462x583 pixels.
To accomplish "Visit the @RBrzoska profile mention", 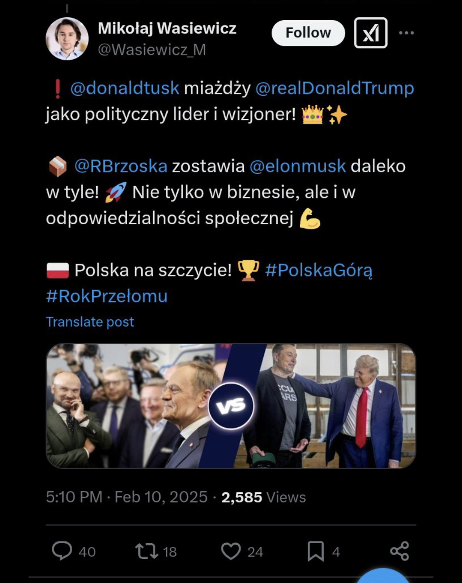I will [x=121, y=166].
